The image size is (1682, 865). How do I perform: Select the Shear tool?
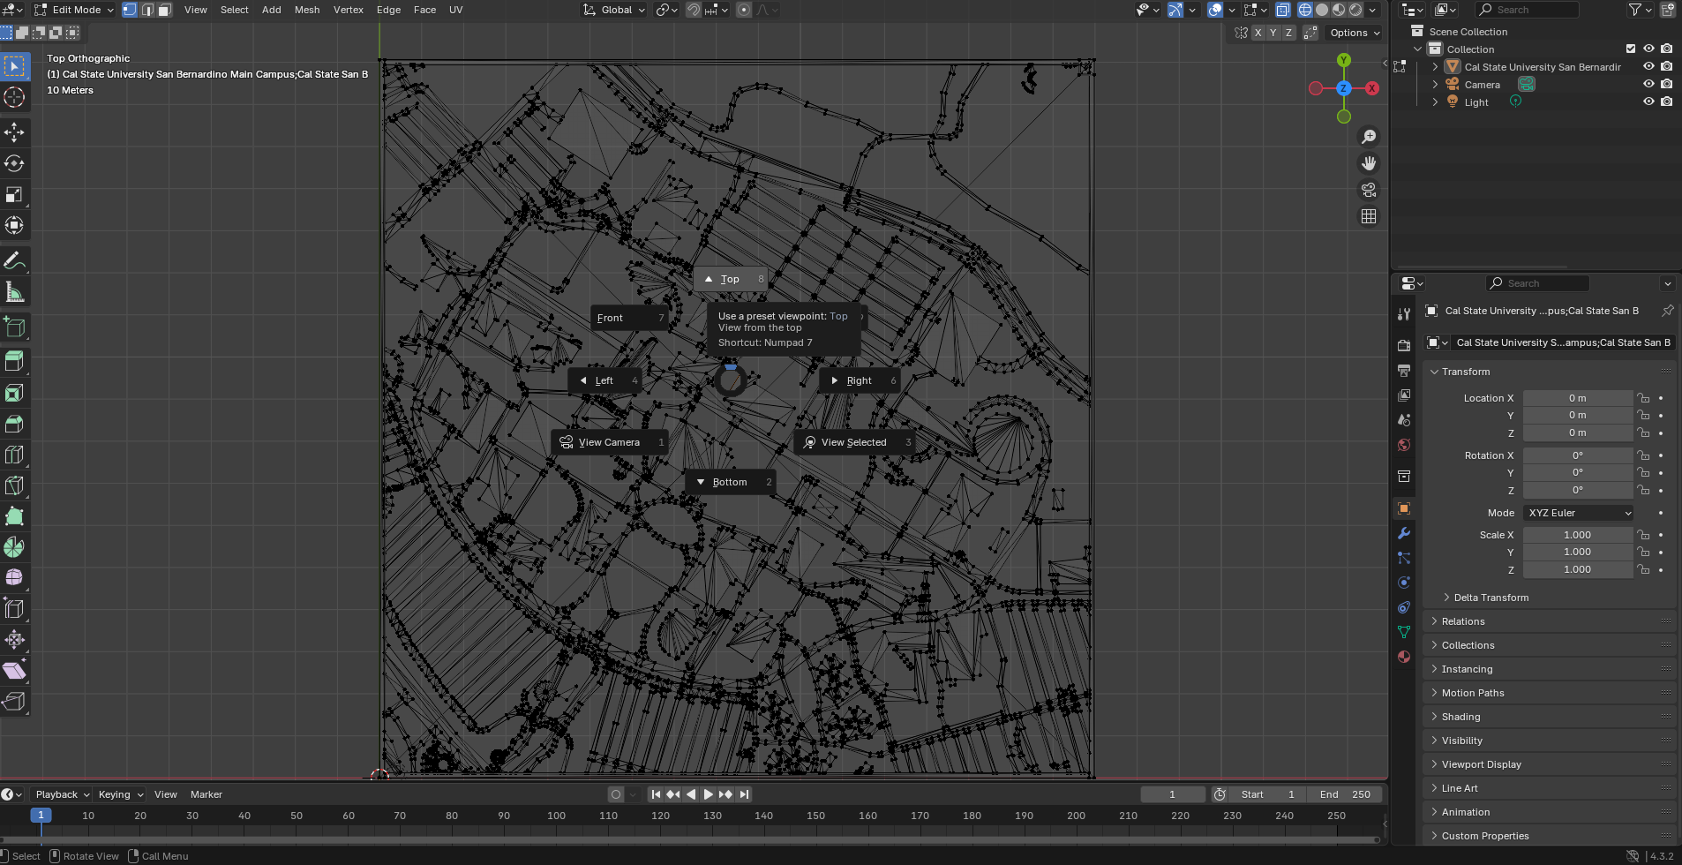click(x=14, y=671)
